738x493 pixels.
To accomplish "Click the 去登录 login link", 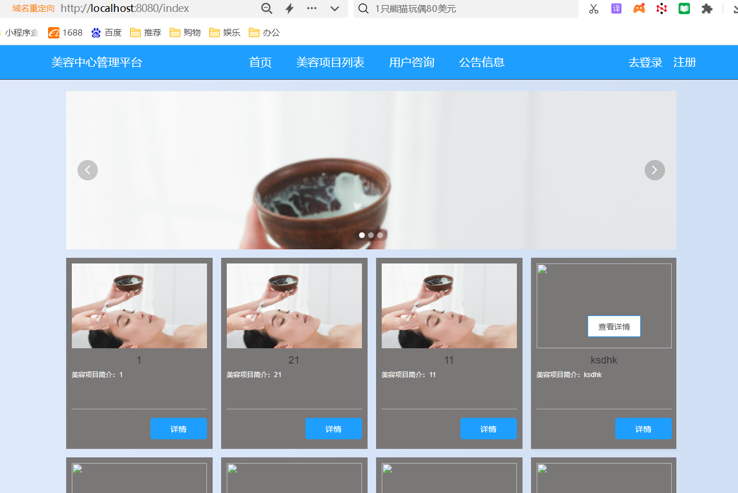I will pyautogui.click(x=645, y=62).
